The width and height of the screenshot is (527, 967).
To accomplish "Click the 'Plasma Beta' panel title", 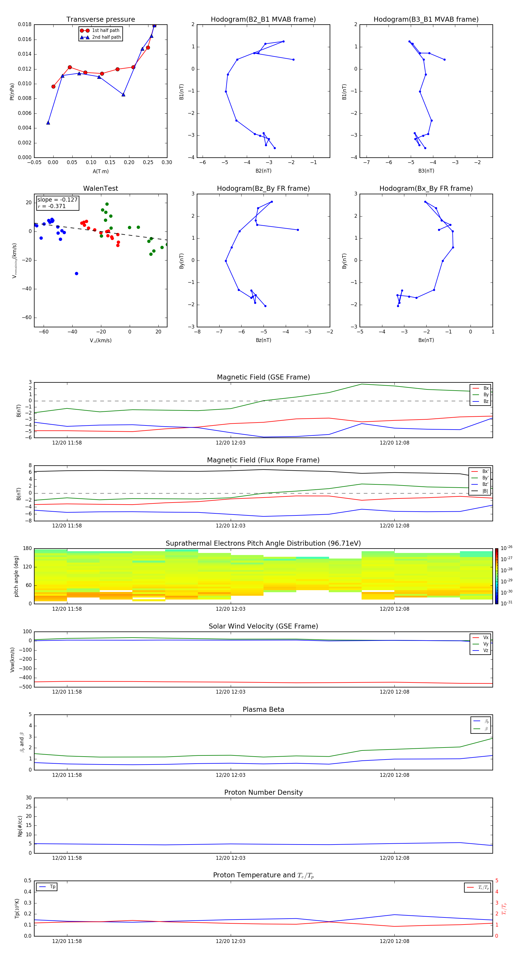I will 263,709.
